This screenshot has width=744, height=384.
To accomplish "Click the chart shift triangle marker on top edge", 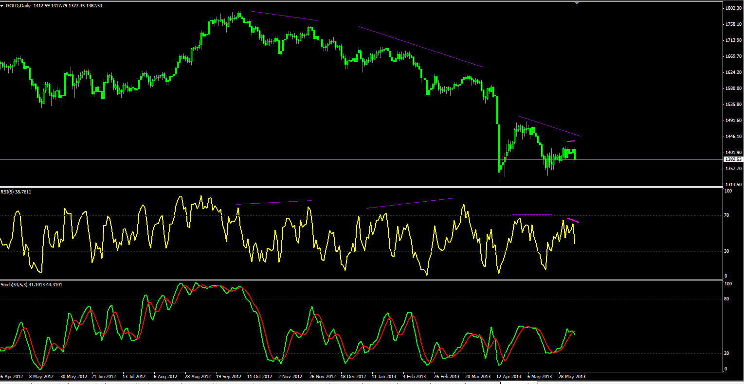I will (x=577, y=3).
